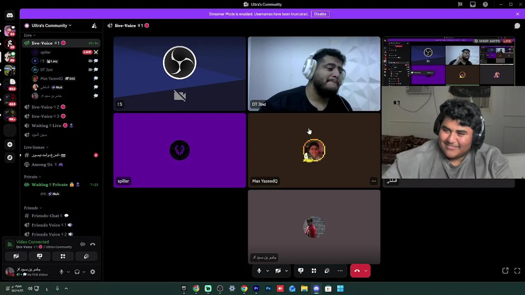Open microphone options arrow in call controls
525x295 pixels.
point(267,270)
